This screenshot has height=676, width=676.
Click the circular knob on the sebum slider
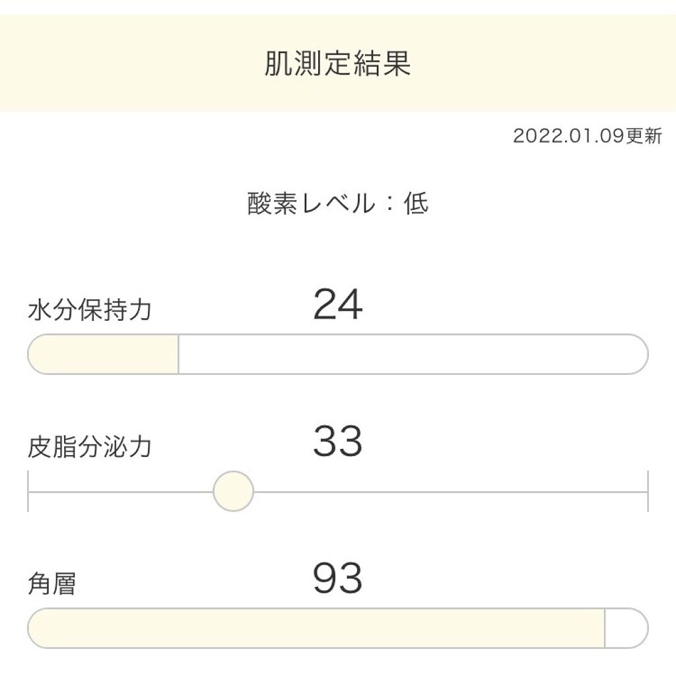232,490
